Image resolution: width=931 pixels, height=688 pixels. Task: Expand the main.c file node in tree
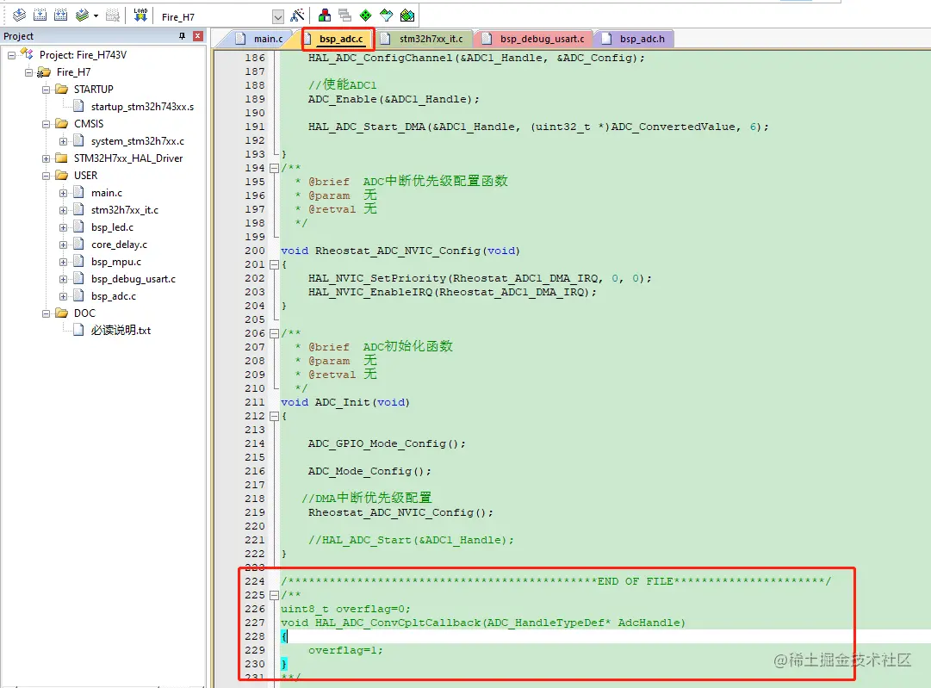click(x=63, y=193)
